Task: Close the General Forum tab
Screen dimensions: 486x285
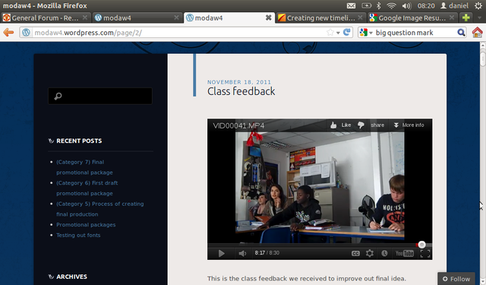Action: [84, 17]
